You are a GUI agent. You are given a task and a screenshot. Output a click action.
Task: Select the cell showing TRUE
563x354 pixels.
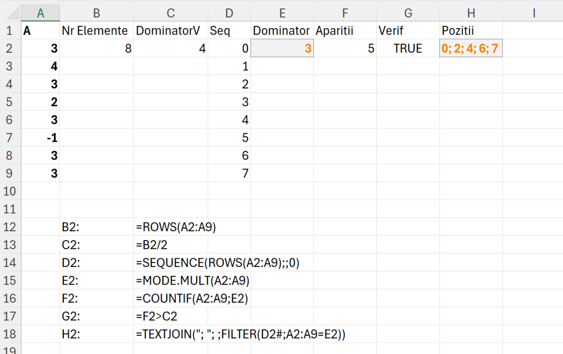408,48
